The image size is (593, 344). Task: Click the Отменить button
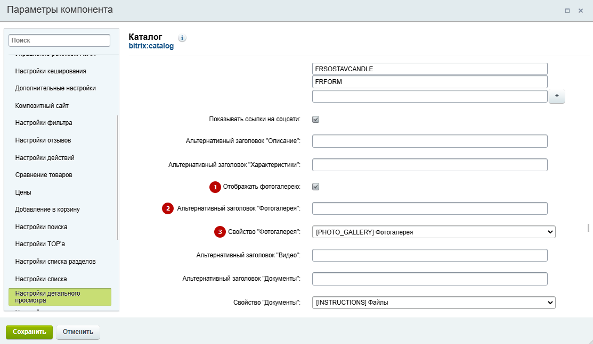pyautogui.click(x=78, y=332)
